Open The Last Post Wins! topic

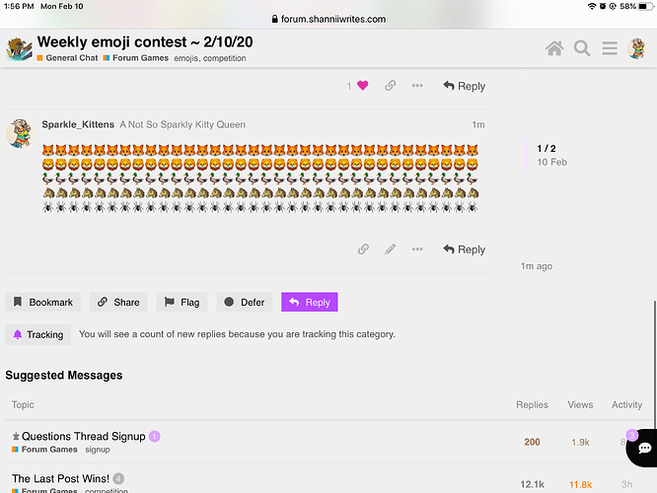click(x=61, y=478)
